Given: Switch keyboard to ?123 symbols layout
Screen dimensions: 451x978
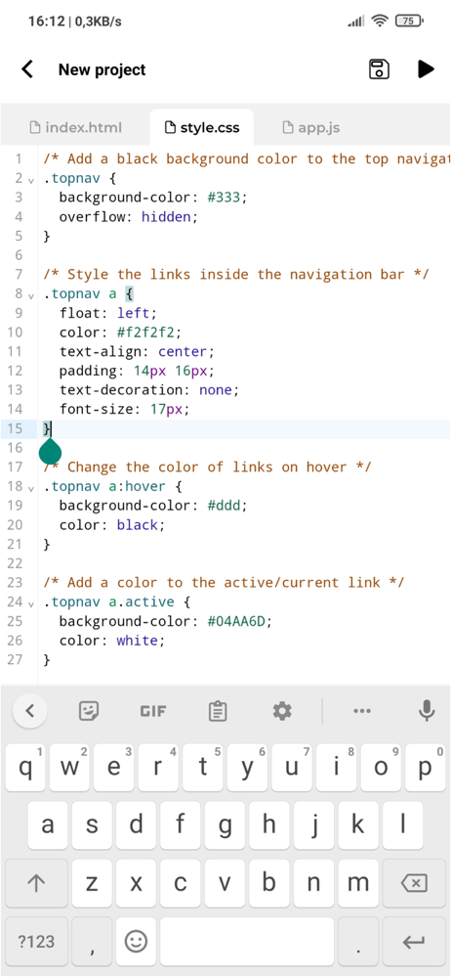Looking at the screenshot, I should tap(37, 941).
